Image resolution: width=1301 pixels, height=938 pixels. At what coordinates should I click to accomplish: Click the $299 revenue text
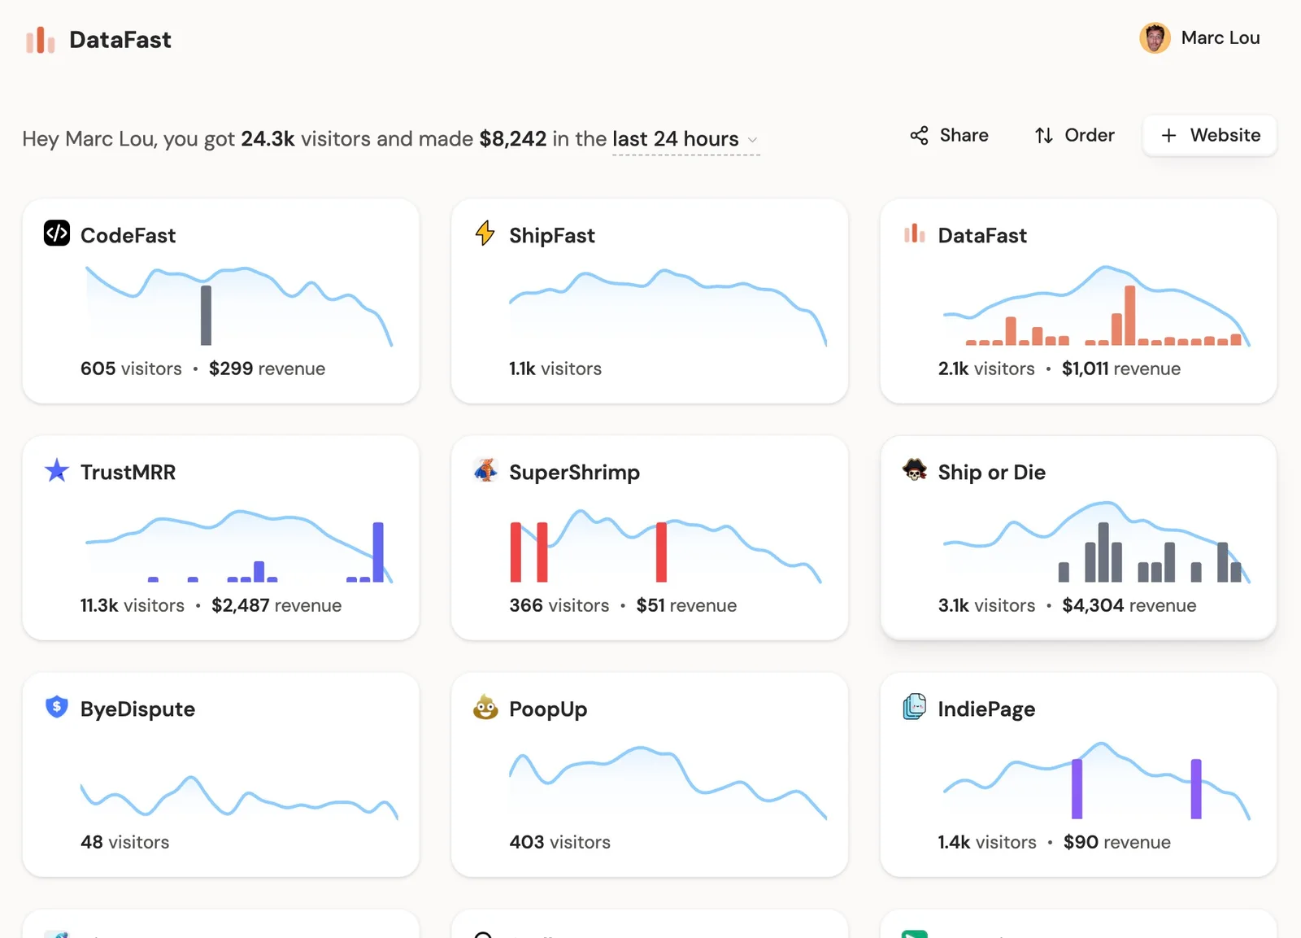click(267, 369)
